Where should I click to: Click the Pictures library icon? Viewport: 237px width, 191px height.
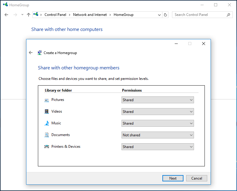[x=47, y=100]
